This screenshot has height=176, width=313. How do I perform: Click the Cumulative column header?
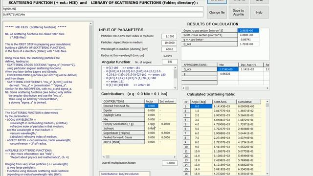tap(249, 102)
